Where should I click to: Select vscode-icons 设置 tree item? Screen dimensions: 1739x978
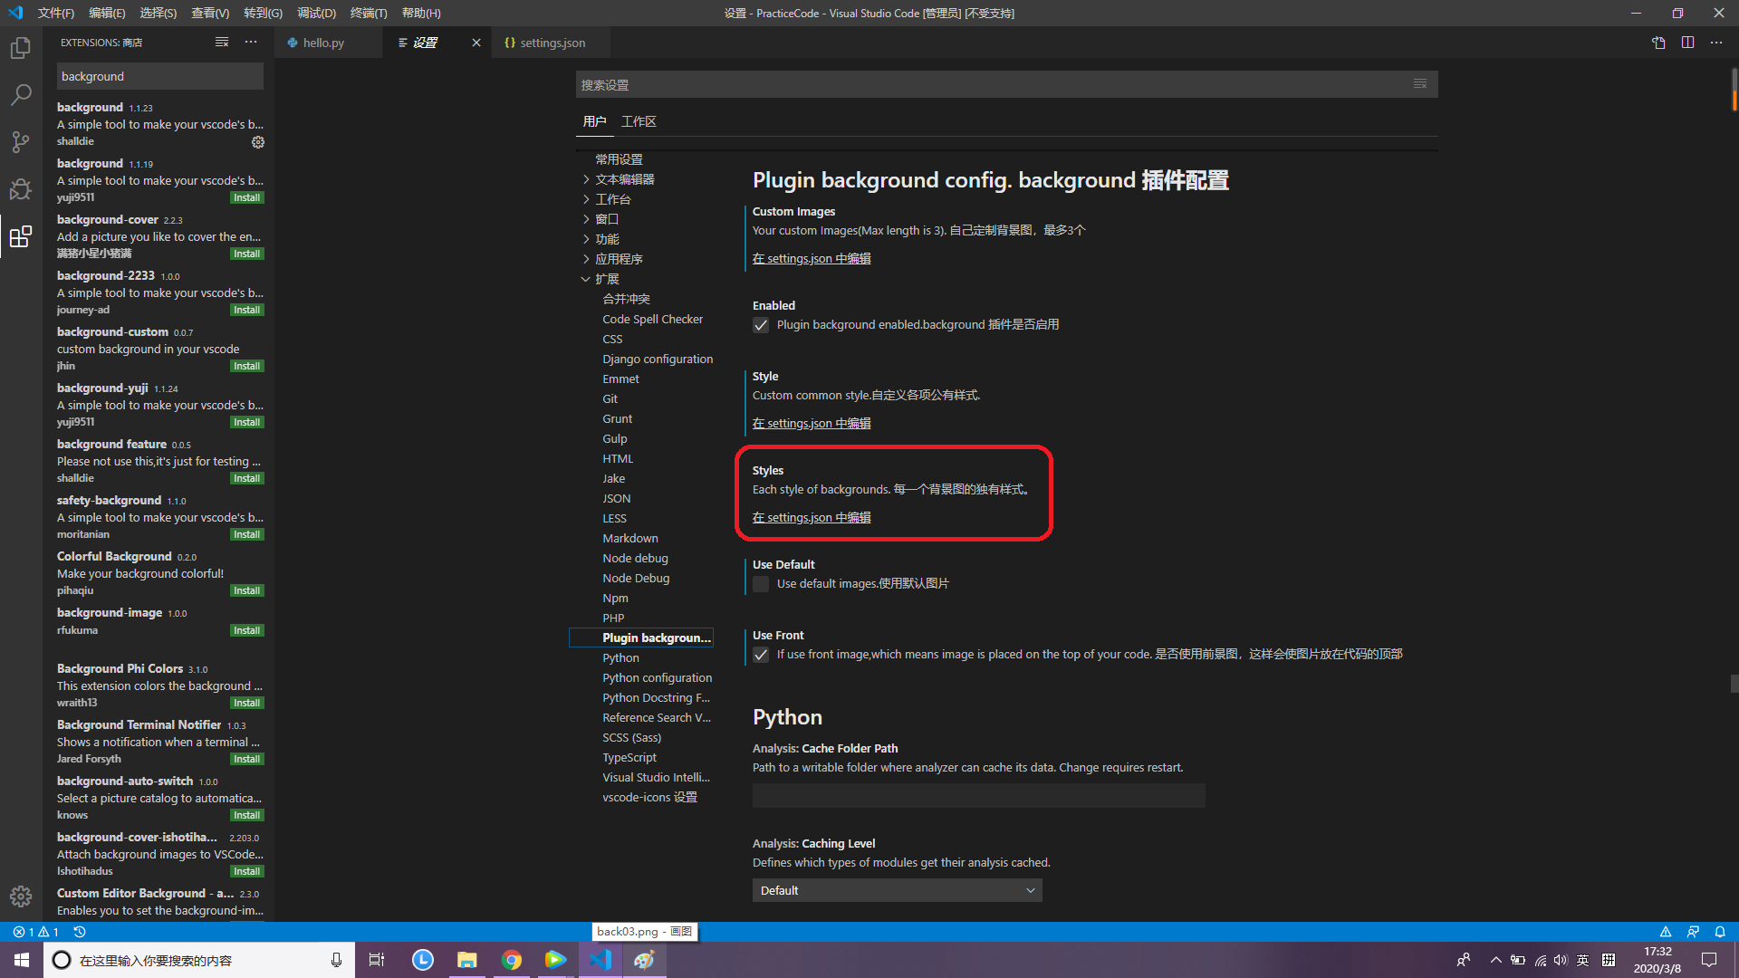coord(649,798)
